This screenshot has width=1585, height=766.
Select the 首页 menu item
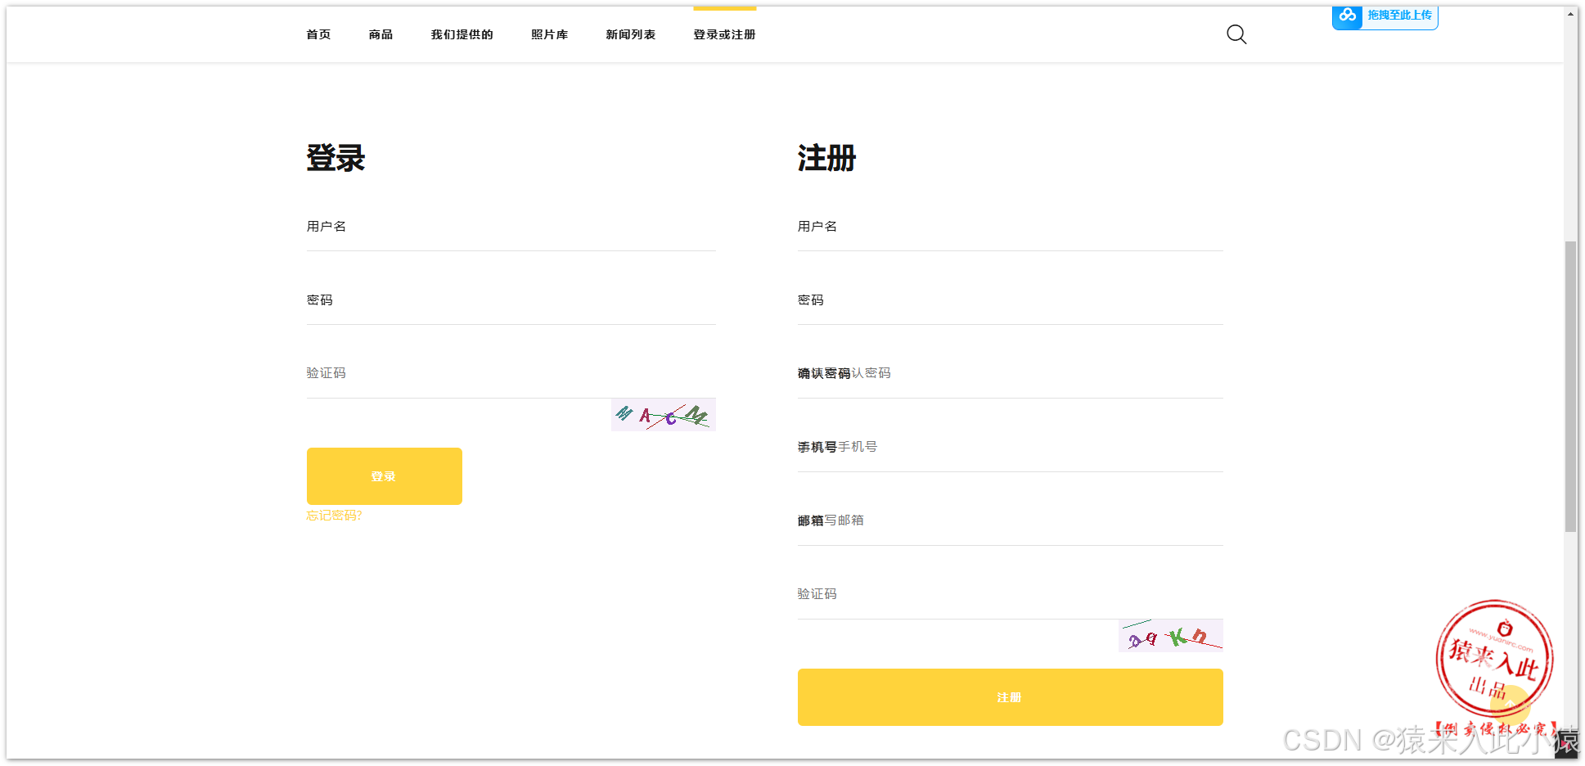[x=318, y=34]
